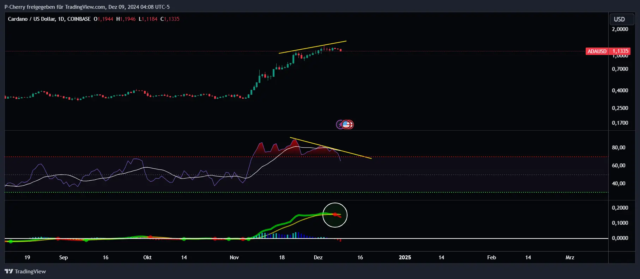Click the Sep label on the time axis
The height and width of the screenshot is (279, 640).
click(x=64, y=258)
